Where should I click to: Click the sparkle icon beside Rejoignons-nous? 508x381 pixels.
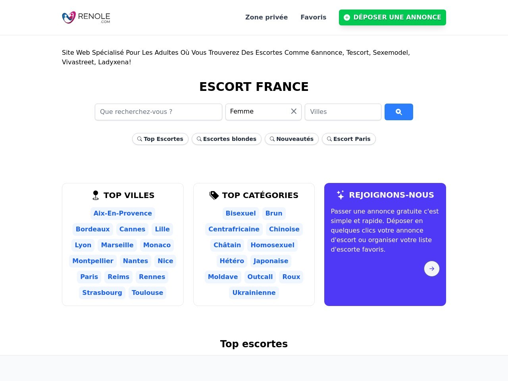click(x=341, y=195)
